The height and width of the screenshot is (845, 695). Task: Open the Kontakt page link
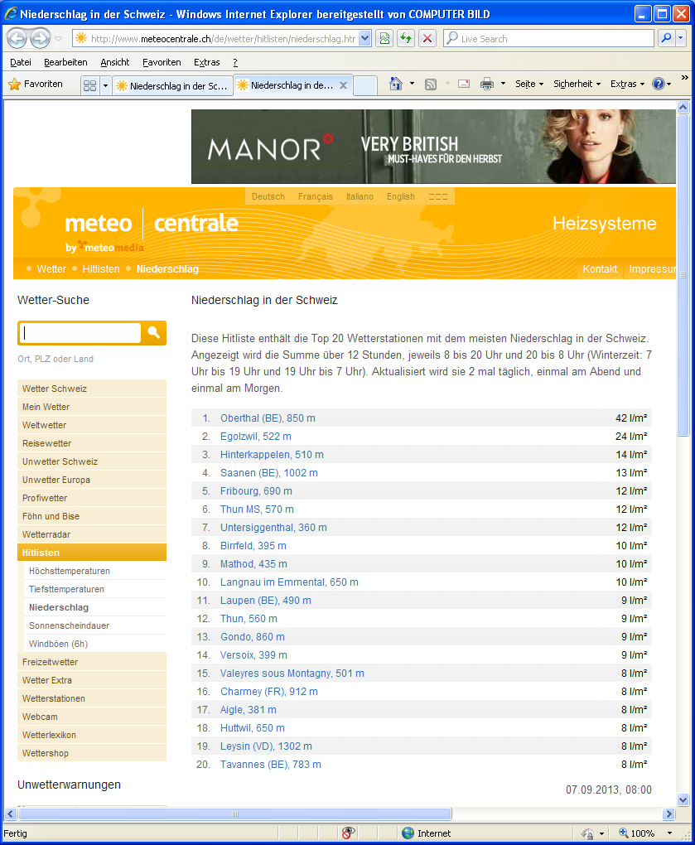pyautogui.click(x=600, y=269)
